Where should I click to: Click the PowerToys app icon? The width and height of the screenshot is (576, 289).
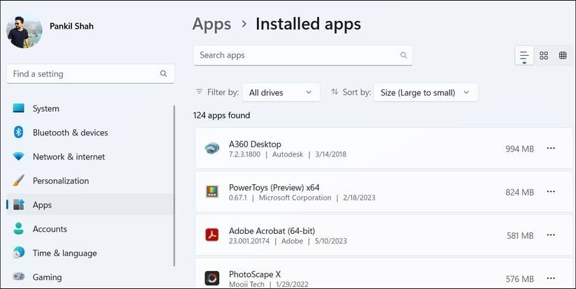click(212, 192)
